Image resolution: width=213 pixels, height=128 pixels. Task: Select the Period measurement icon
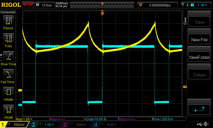(x=8, y=22)
